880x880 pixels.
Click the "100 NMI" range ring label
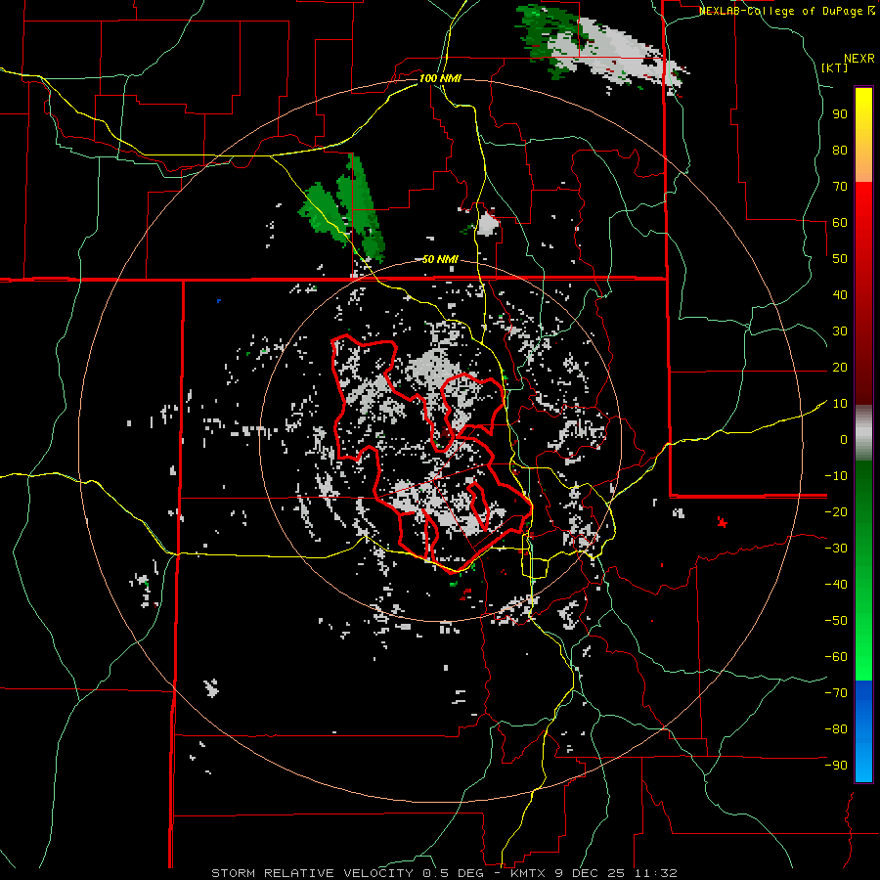coord(440,78)
